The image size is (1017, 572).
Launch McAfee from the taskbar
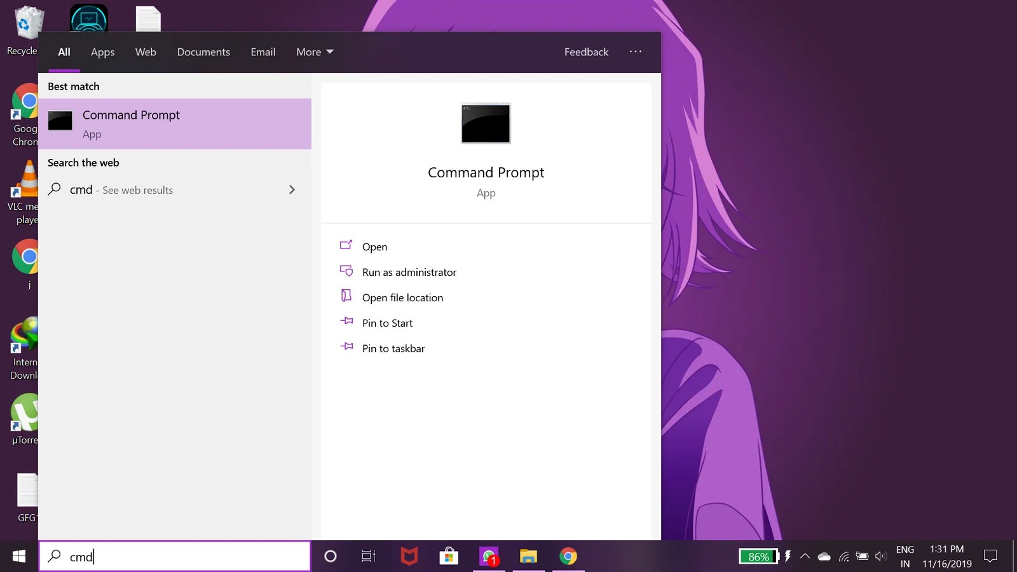click(409, 556)
